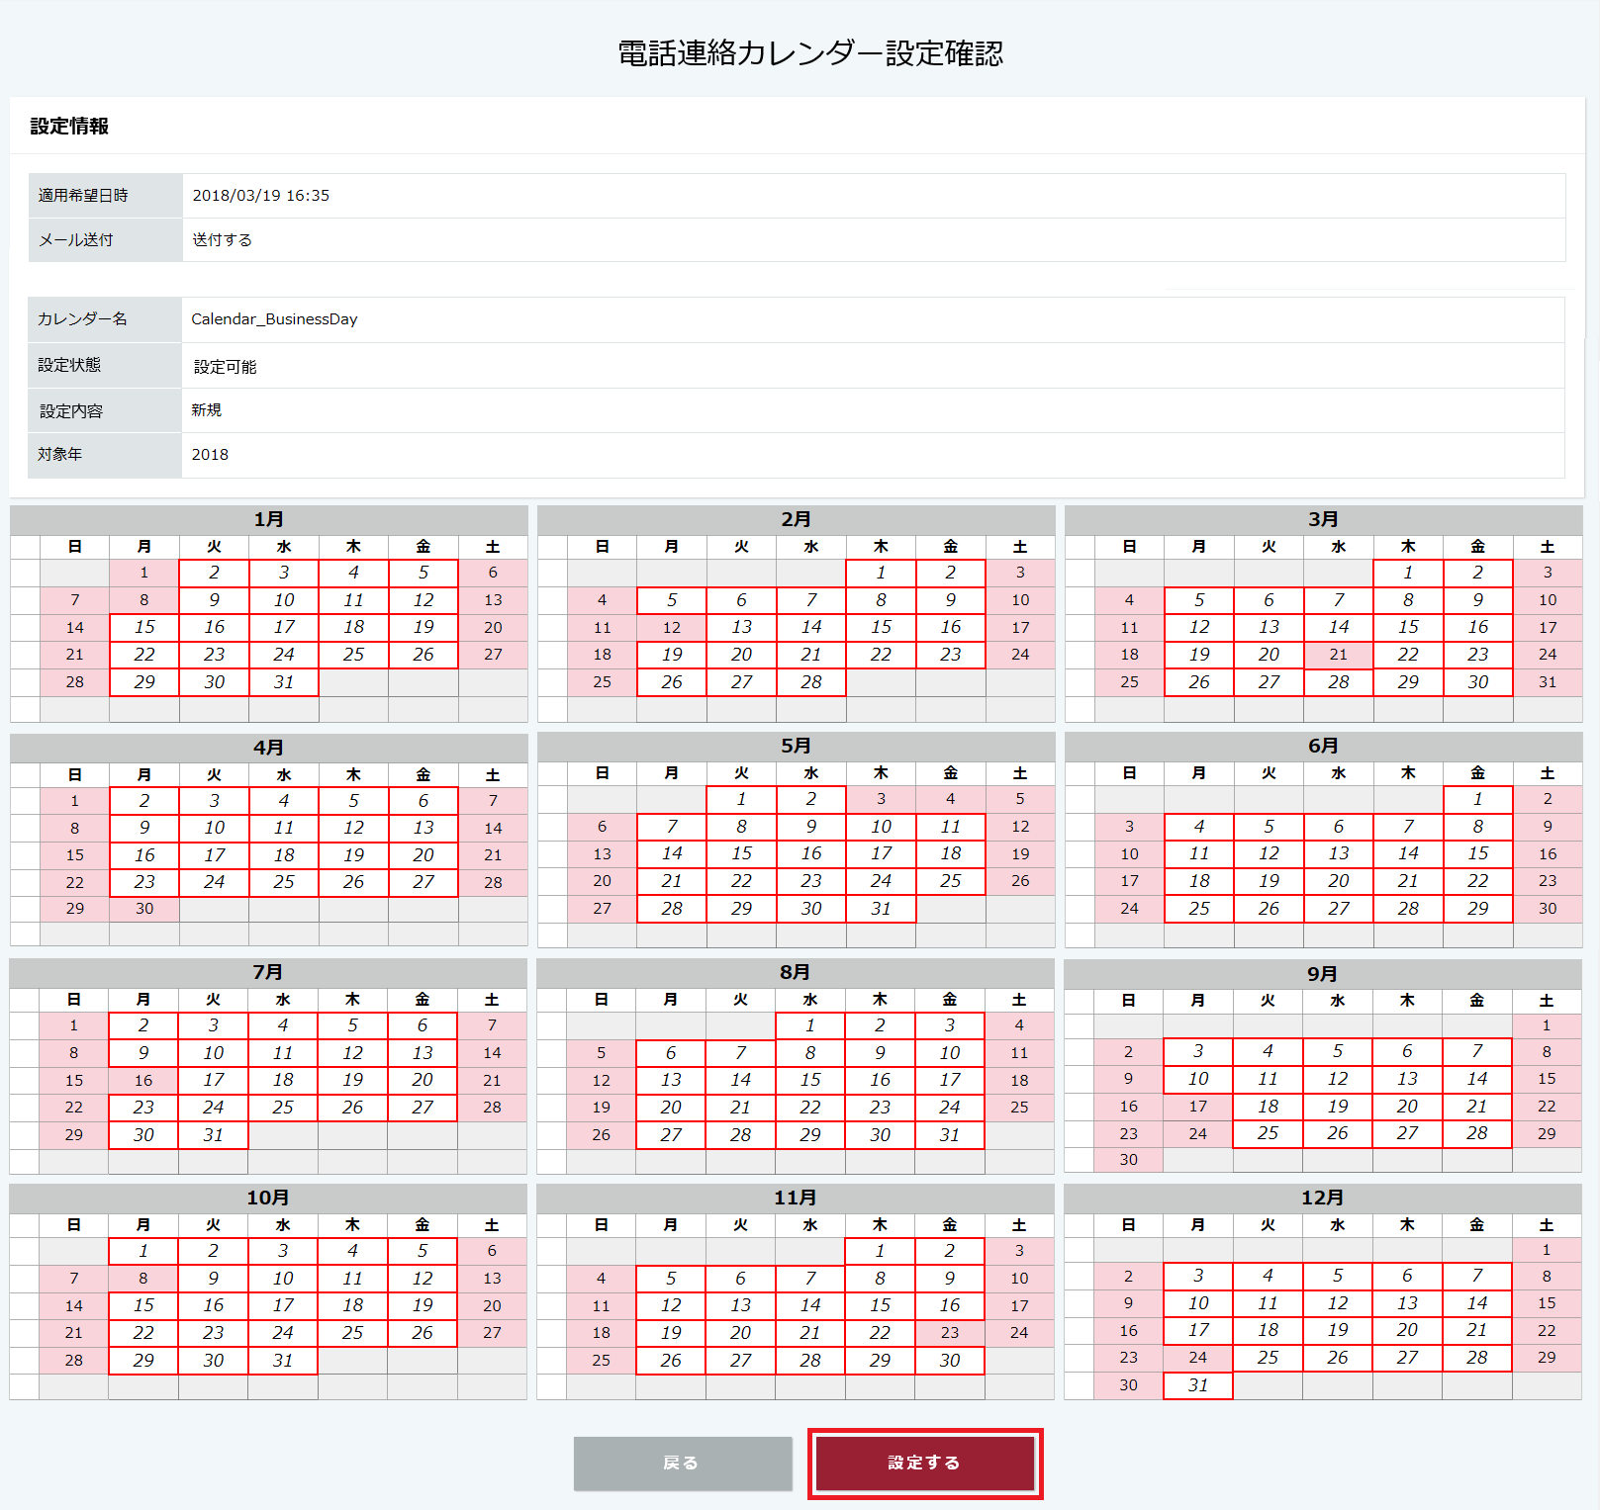Image resolution: width=1600 pixels, height=1510 pixels.
Task: Click April 30 holiday cell
Action: [144, 909]
